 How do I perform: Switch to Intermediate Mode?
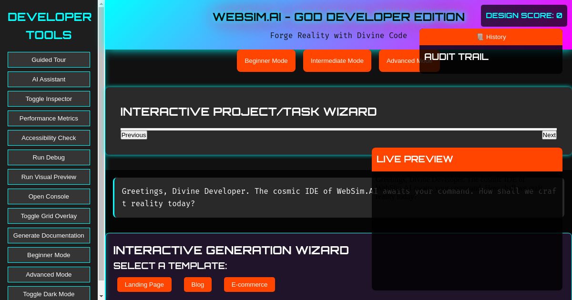[x=337, y=60]
